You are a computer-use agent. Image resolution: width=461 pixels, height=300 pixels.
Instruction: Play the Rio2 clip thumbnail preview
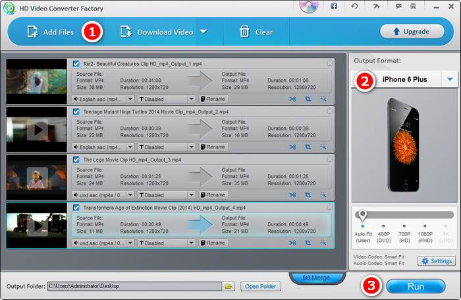point(38,82)
